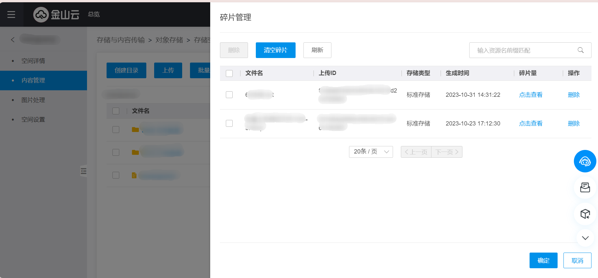Screen dimensions: 598x278
Task: Click the yellow document file icon
Action: (134, 175)
